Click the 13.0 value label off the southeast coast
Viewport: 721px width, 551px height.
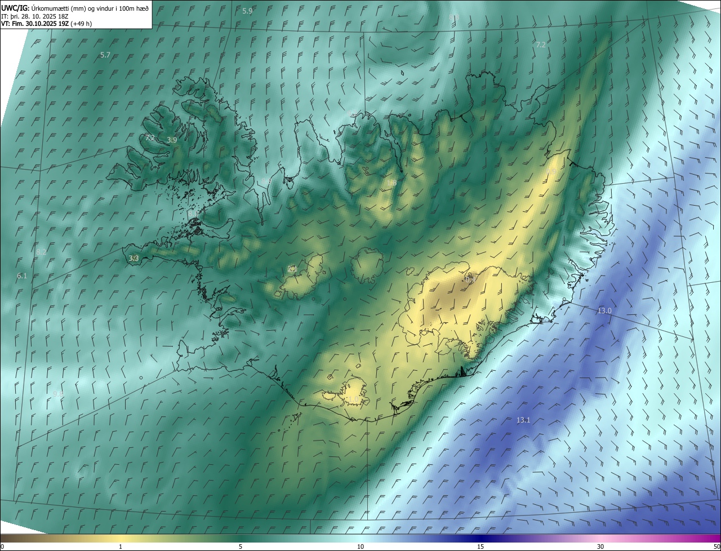pyautogui.click(x=604, y=310)
